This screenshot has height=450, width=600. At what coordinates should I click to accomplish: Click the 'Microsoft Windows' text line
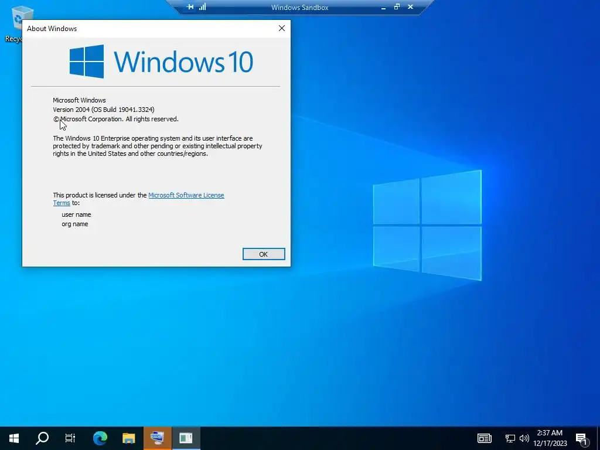click(79, 100)
